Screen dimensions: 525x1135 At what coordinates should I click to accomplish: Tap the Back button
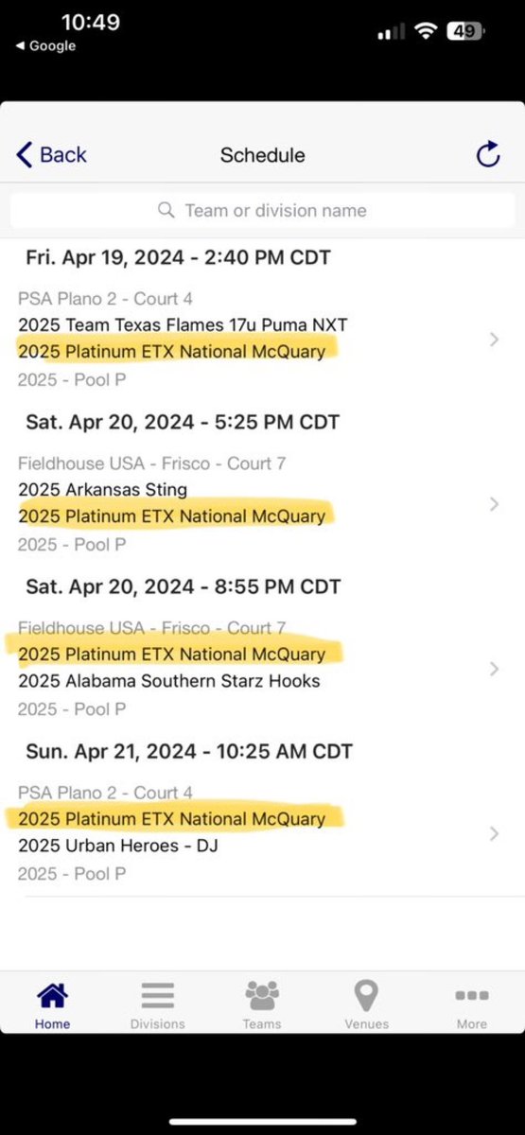coord(52,154)
